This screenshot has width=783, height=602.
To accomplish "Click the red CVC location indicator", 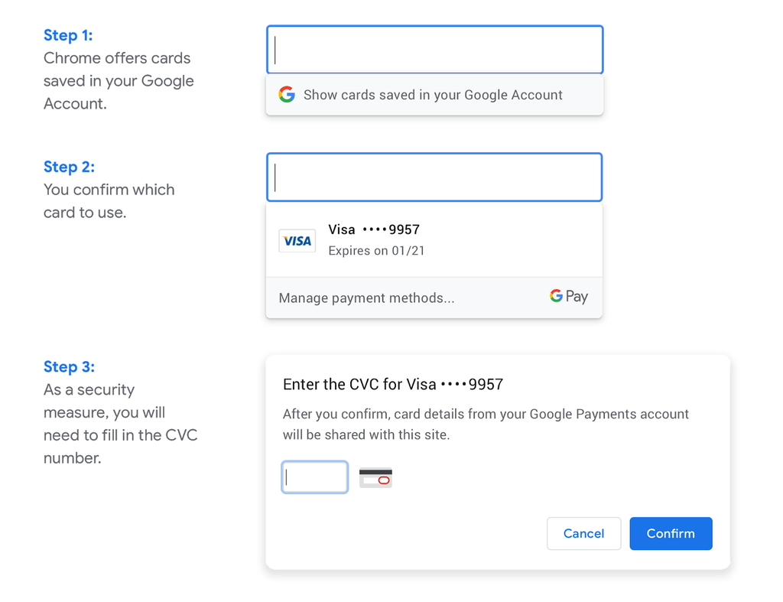I will [x=382, y=482].
